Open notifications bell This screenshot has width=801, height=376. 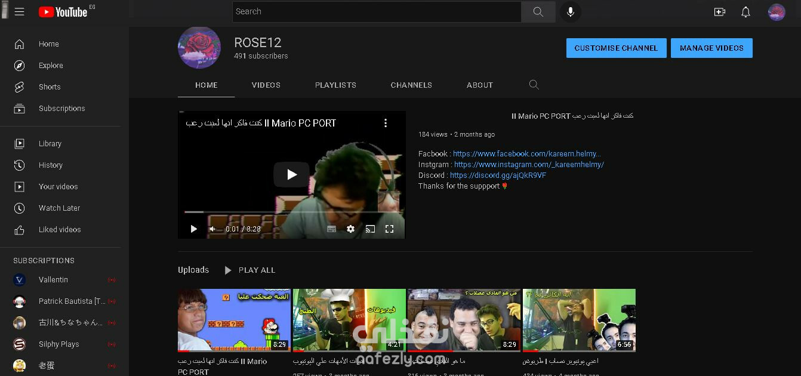[x=745, y=12]
